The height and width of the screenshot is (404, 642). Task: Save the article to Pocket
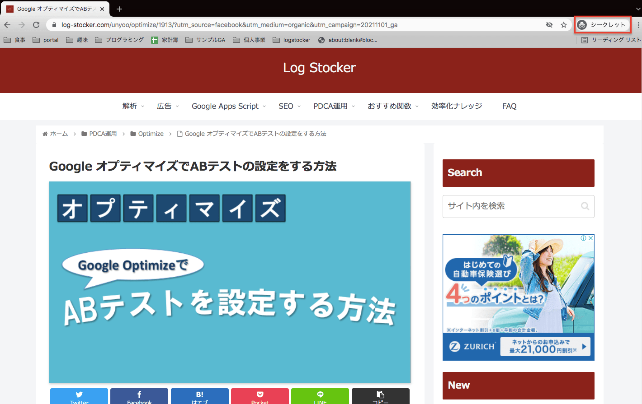260,396
